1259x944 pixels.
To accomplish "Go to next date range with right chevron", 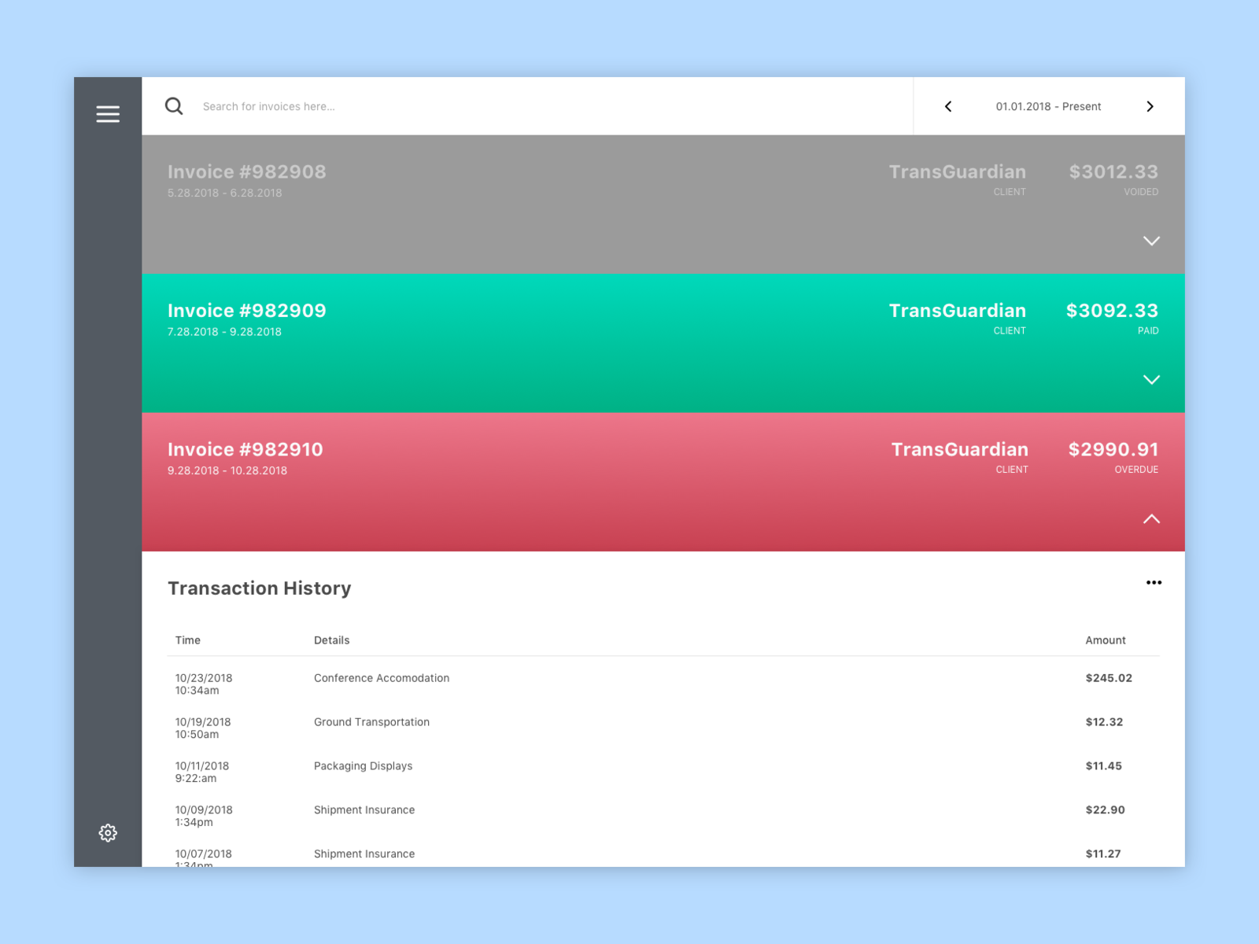I will click(x=1150, y=106).
